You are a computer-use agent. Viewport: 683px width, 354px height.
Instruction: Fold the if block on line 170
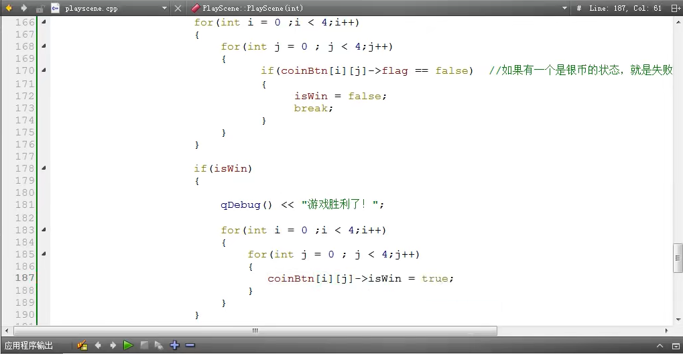pyautogui.click(x=43, y=70)
